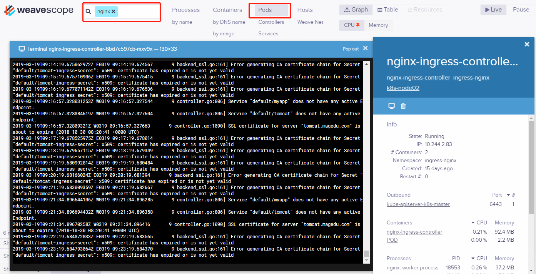Select the pinned CPU metric
The image size is (536, 274).
click(351, 25)
